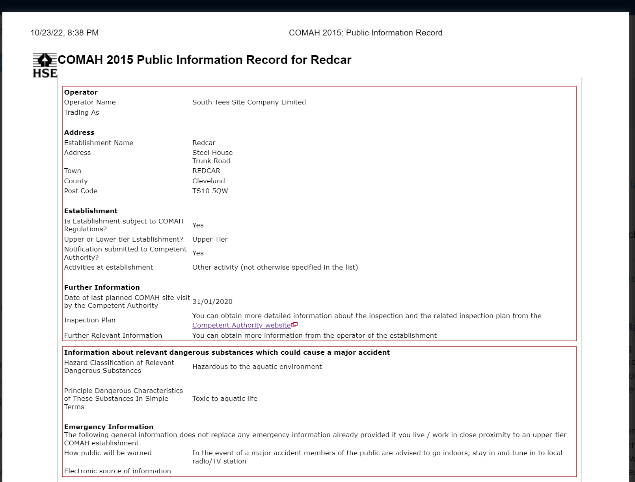Click the Establishment section heading

pyautogui.click(x=91, y=211)
